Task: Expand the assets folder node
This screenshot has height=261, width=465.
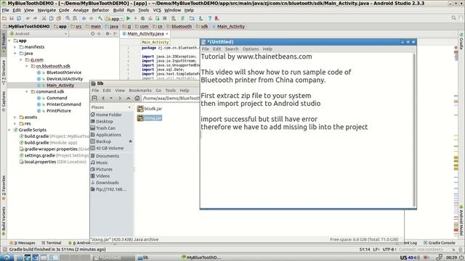Action: click(15, 117)
